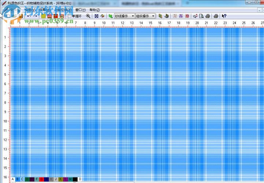Click the magnifier zoom-in icon
264x183 pixels.
point(88,16)
